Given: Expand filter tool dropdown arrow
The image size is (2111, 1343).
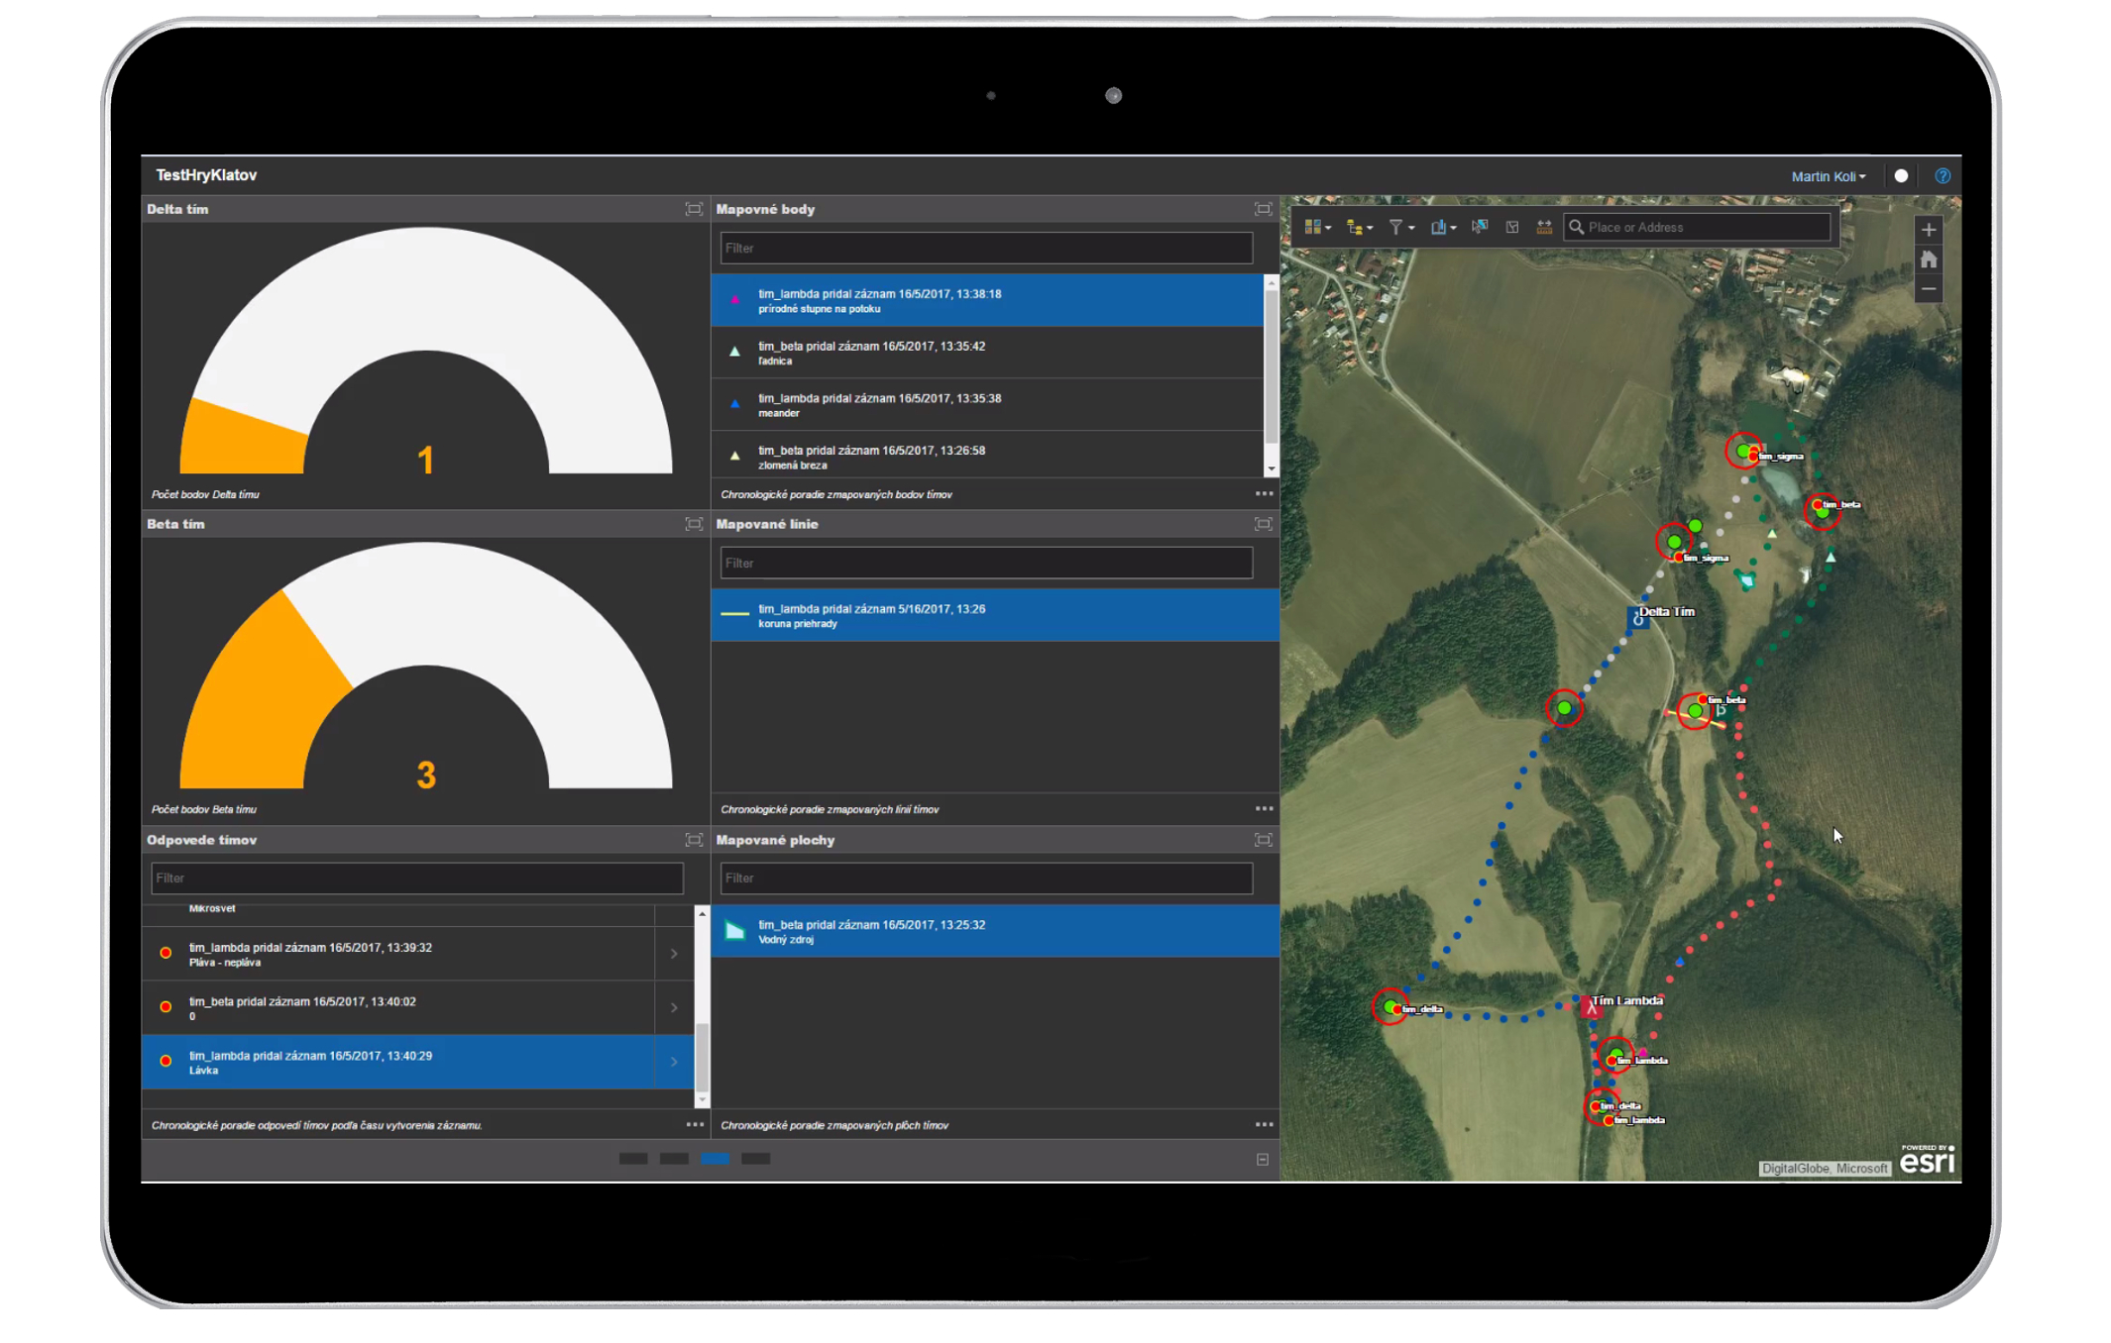Looking at the screenshot, I should (x=1411, y=229).
